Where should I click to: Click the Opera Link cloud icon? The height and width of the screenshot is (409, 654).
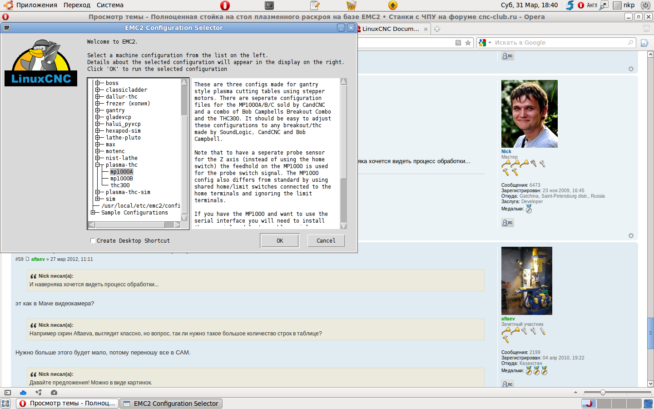click(x=23, y=393)
